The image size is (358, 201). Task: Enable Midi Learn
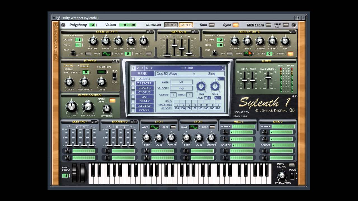click(x=268, y=25)
